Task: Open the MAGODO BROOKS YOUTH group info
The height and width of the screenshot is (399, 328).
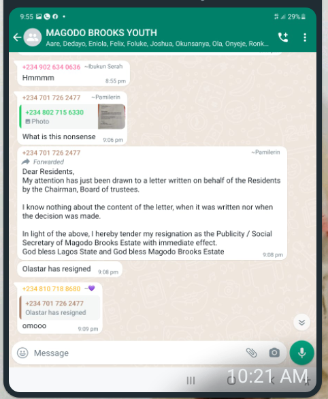Action: pos(101,33)
